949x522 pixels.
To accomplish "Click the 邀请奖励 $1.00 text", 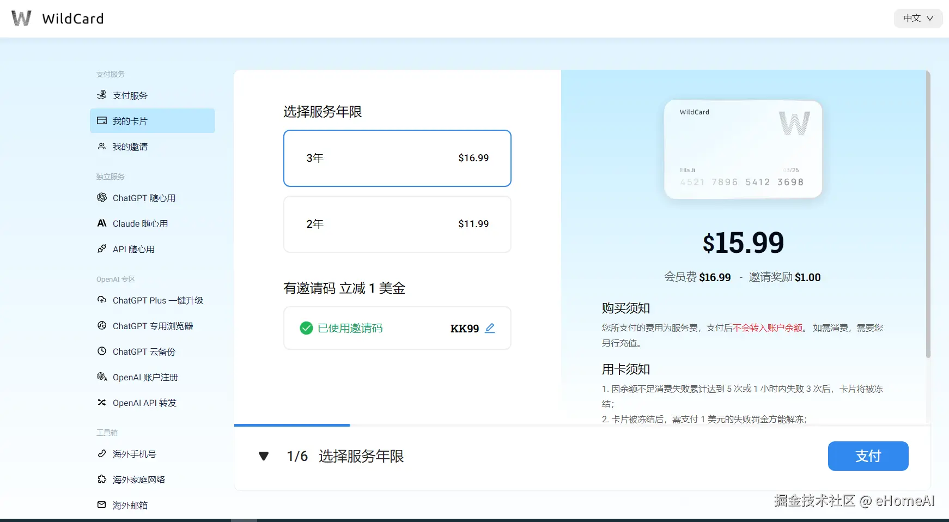I will point(784,277).
